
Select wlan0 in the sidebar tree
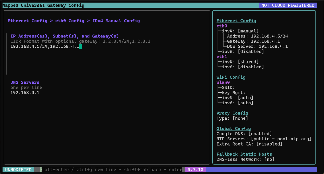pyautogui.click(x=223, y=82)
